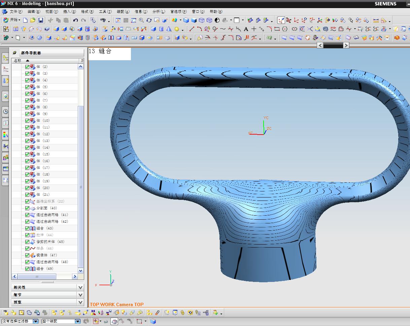Select 通过曲线网格 (41) in the navigator

pos(52,215)
